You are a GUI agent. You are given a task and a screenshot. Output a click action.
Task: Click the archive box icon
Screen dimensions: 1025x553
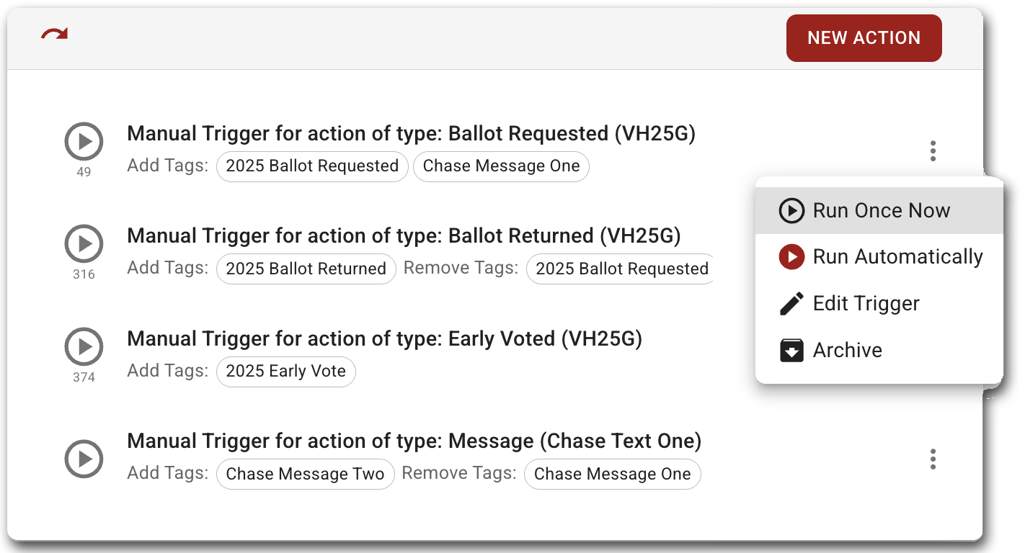(x=791, y=350)
